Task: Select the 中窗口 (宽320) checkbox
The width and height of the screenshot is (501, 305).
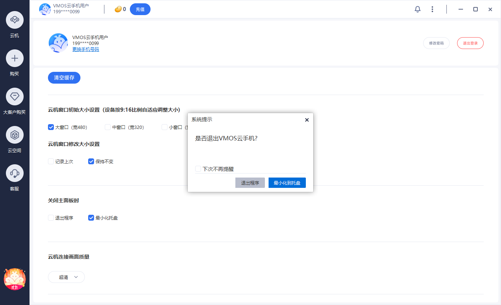Action: pos(108,127)
